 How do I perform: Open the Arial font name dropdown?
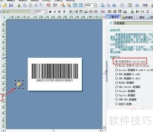coord(33,12)
